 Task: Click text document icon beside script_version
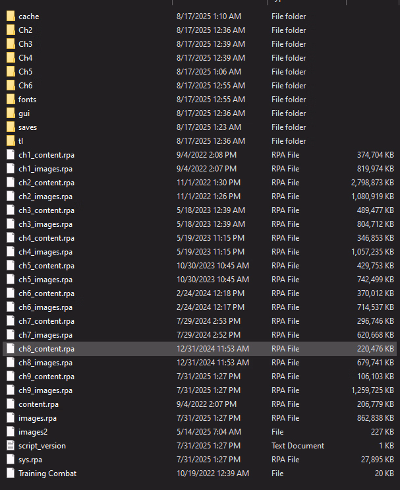pyautogui.click(x=11, y=446)
